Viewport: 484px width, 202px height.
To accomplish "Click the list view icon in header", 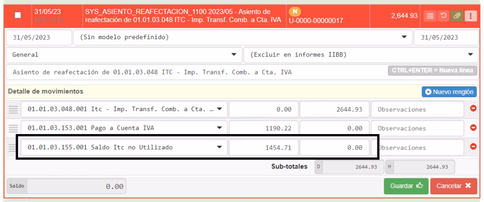I will (x=429, y=16).
